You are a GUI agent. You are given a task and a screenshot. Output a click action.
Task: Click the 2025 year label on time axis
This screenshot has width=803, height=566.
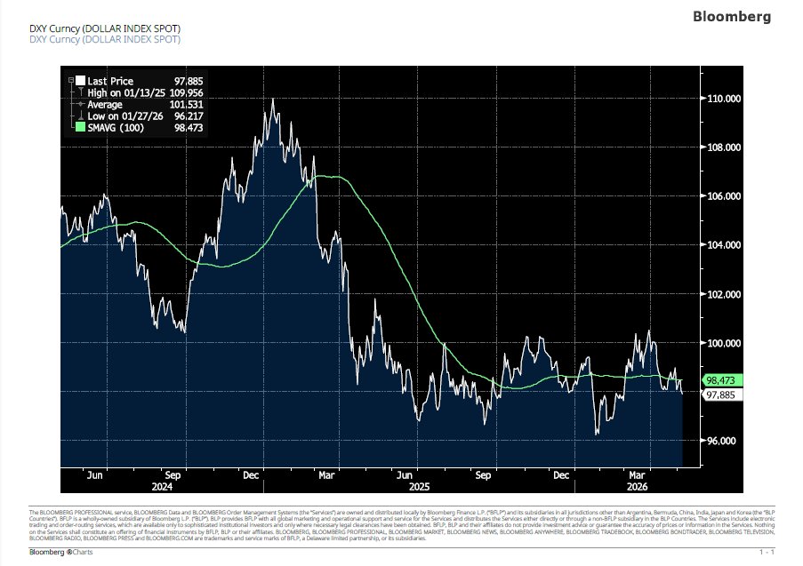click(419, 487)
